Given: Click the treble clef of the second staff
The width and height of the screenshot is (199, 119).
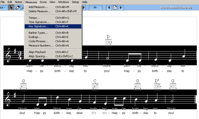Looking at the screenshot, I should coord(8,99).
